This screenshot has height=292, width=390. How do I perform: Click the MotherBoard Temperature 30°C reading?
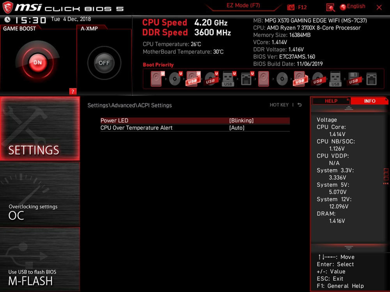click(x=183, y=52)
